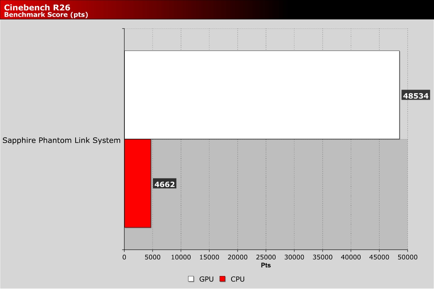
Task: Select the CPU legend label
Action: pyautogui.click(x=238, y=279)
